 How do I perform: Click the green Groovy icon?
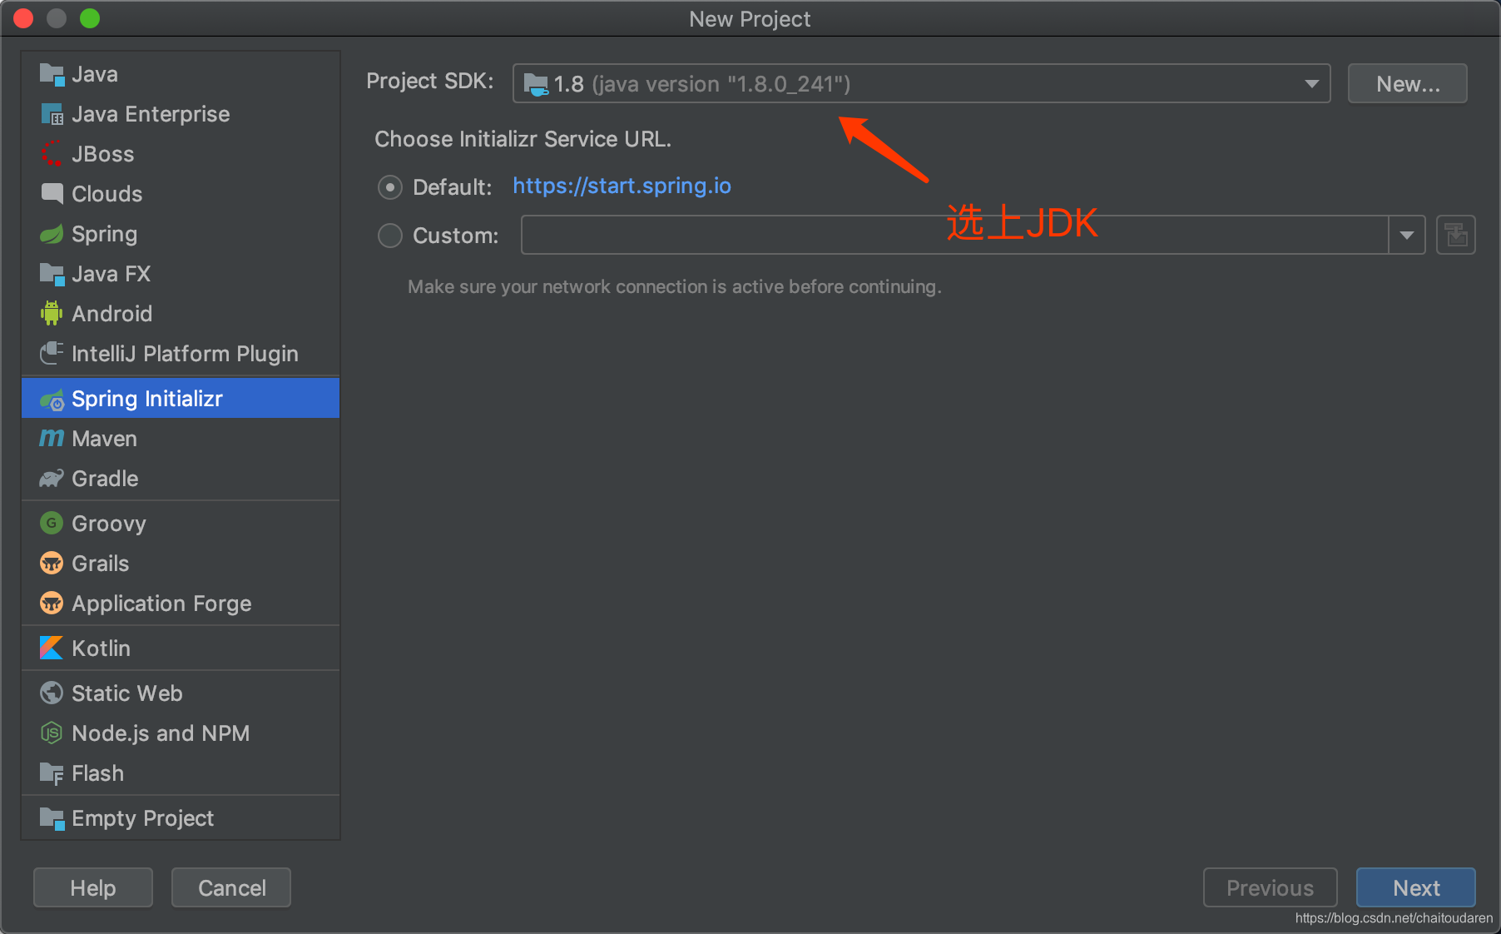[52, 524]
